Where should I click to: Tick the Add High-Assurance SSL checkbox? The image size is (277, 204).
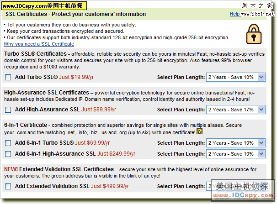coord(8,110)
